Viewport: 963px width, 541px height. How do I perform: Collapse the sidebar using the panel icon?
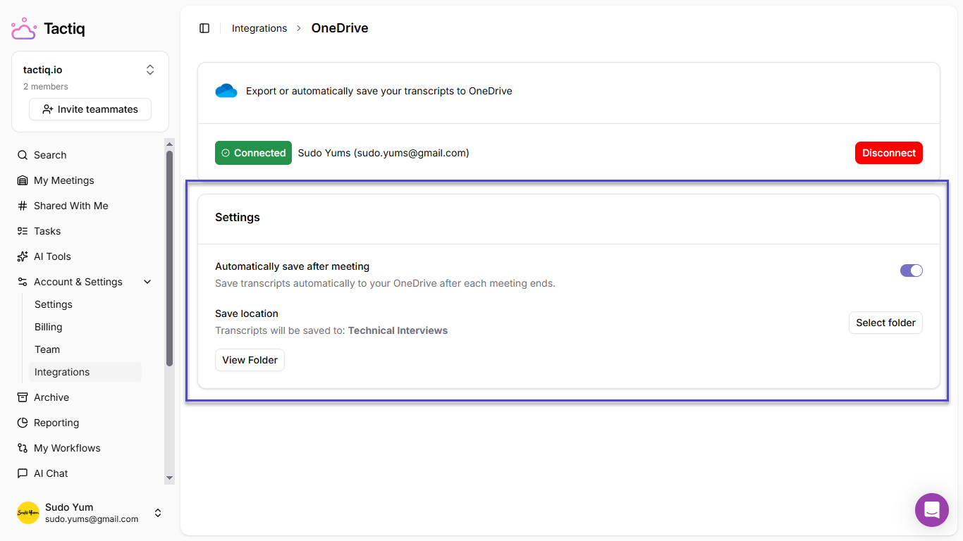tap(204, 27)
